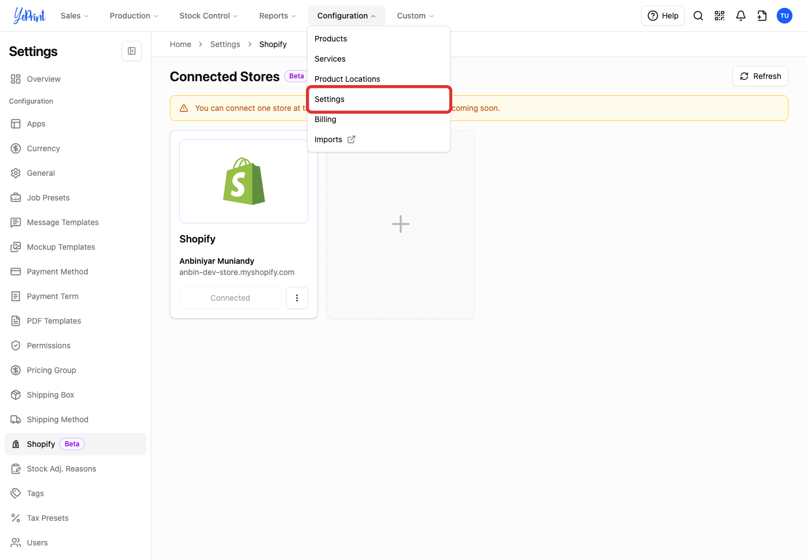807x560 pixels.
Task: Navigate to Home breadcrumb
Action: [x=180, y=44]
